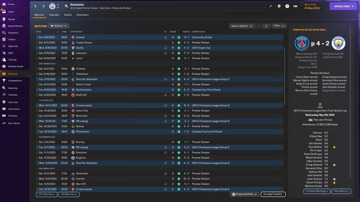This screenshot has height=202, width=360.
Task: Go to the next season arrow
Action: tap(266, 26)
